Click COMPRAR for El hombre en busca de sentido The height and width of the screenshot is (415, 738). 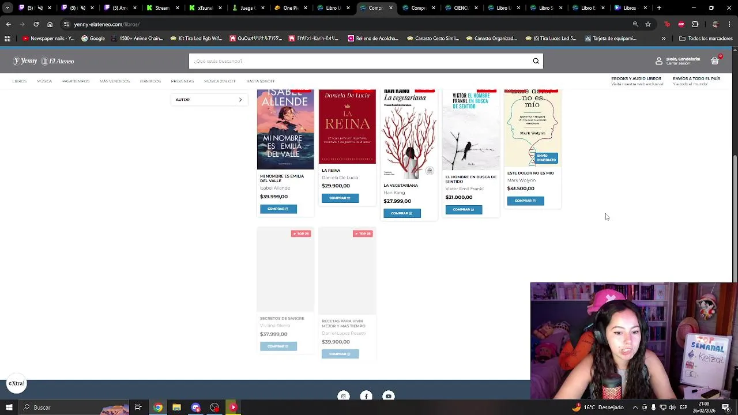tap(464, 209)
